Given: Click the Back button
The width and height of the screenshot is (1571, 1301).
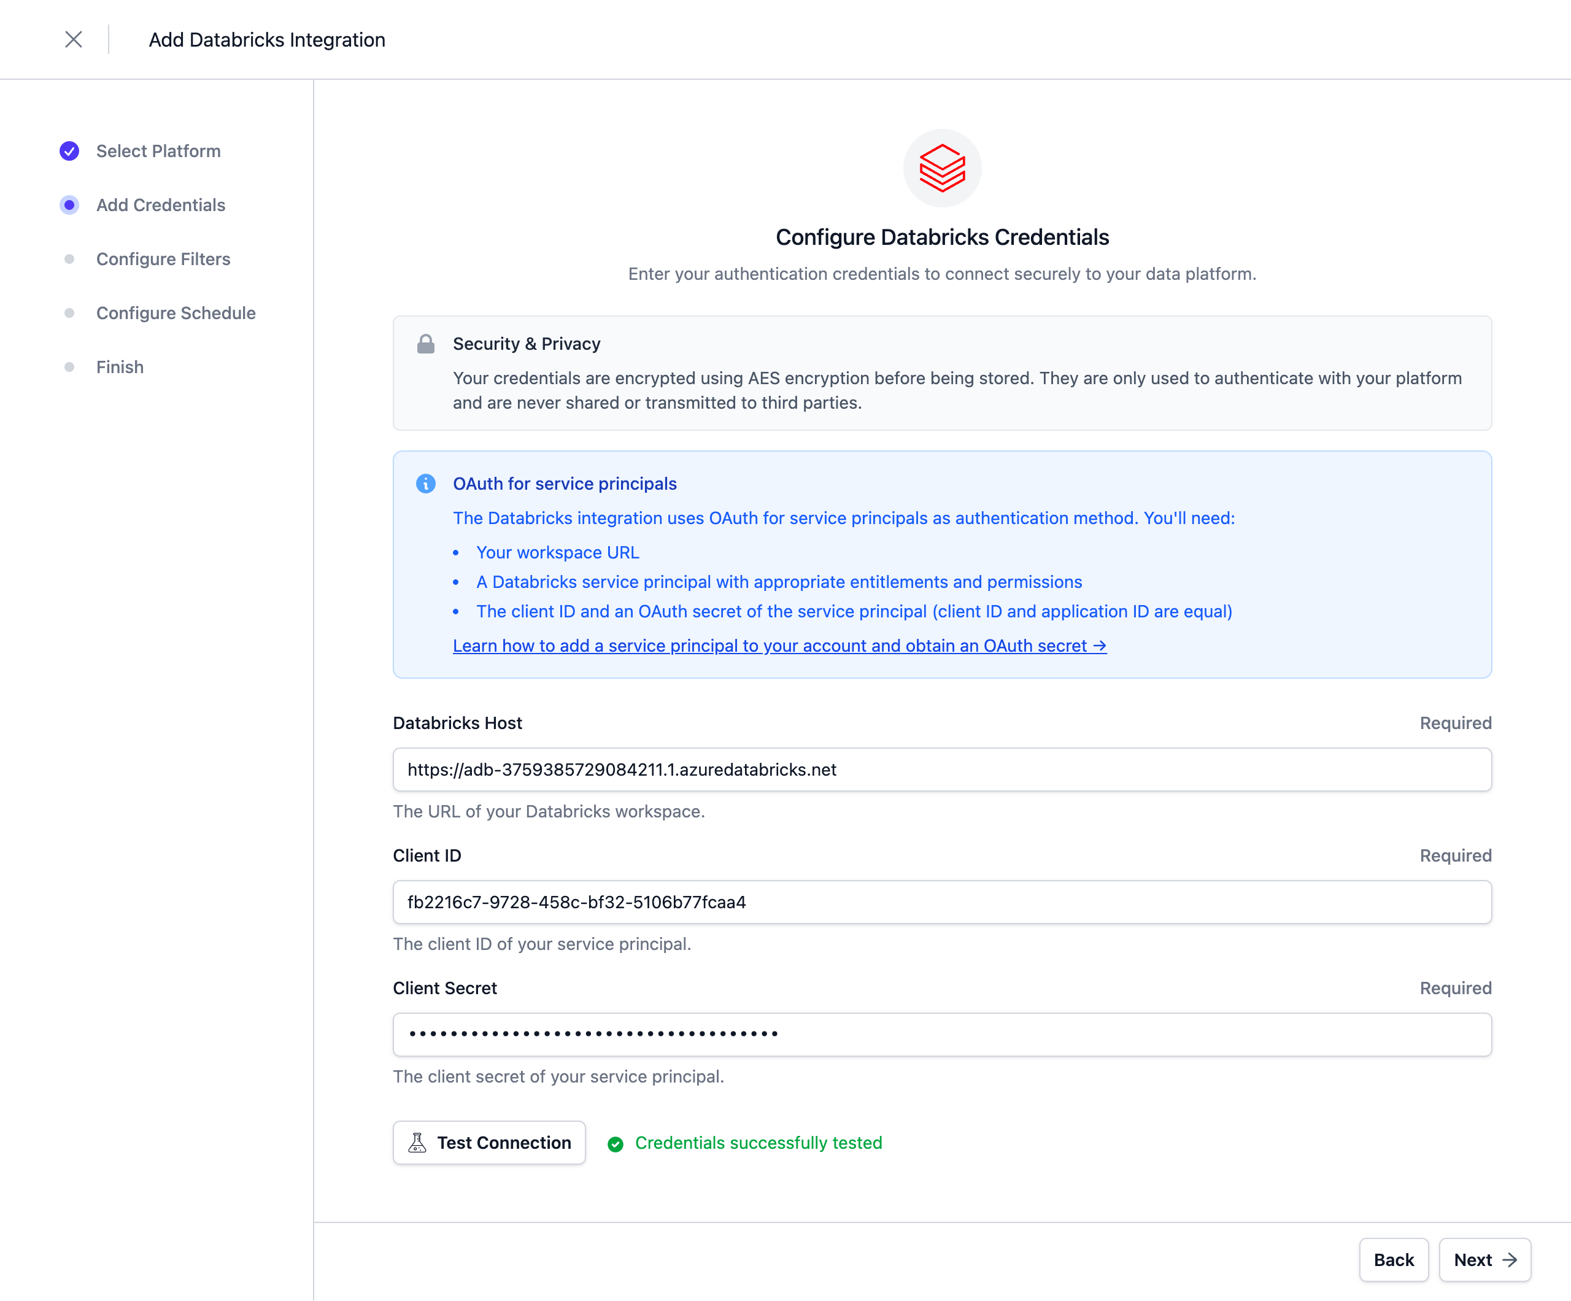Looking at the screenshot, I should (x=1394, y=1260).
